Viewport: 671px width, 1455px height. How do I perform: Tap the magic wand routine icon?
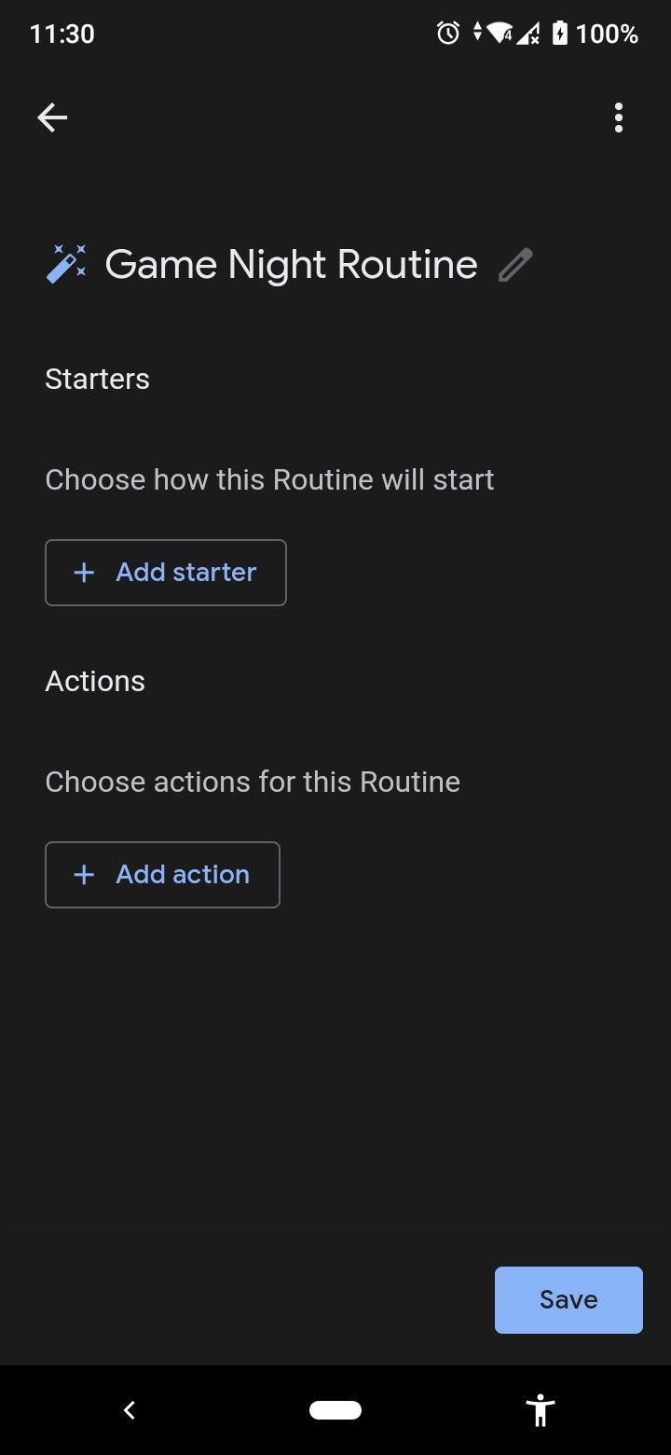(66, 264)
